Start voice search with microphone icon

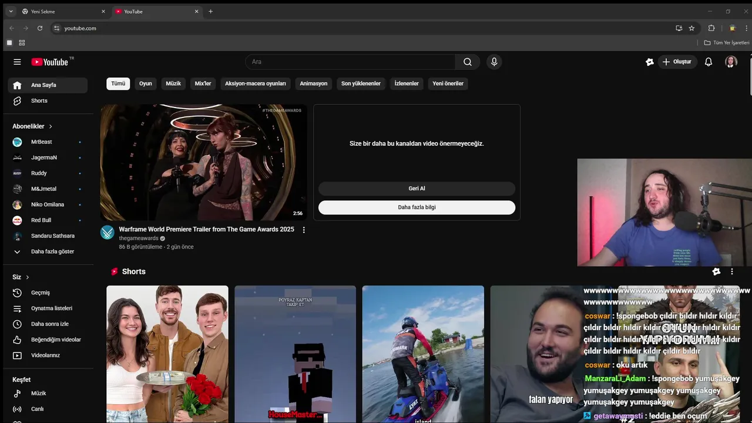pyautogui.click(x=494, y=62)
